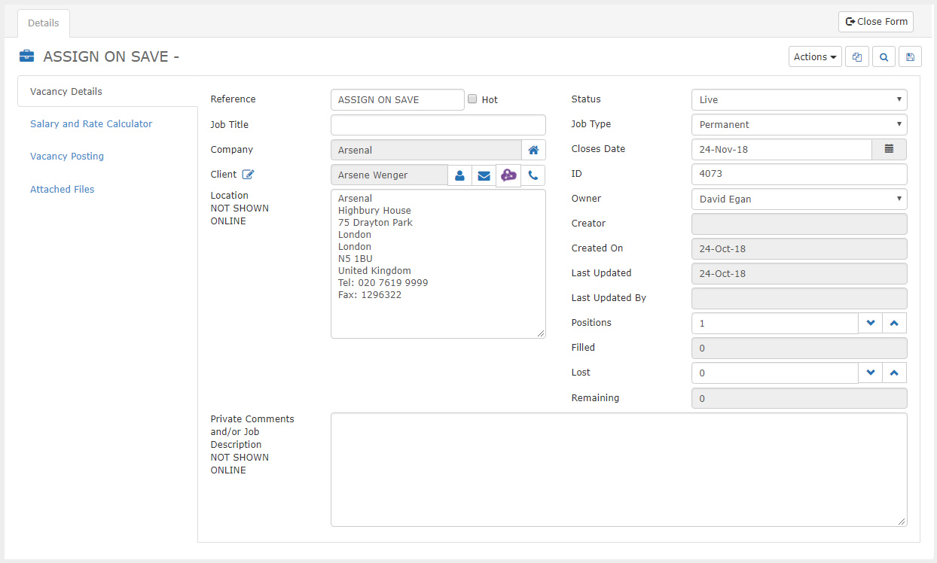Image resolution: width=937 pixels, height=563 pixels.
Task: Click the magnifier search icon in header
Action: (x=884, y=57)
